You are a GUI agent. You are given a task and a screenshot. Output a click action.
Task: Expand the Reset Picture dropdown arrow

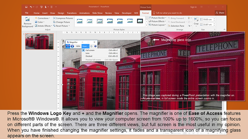coord(69,26)
